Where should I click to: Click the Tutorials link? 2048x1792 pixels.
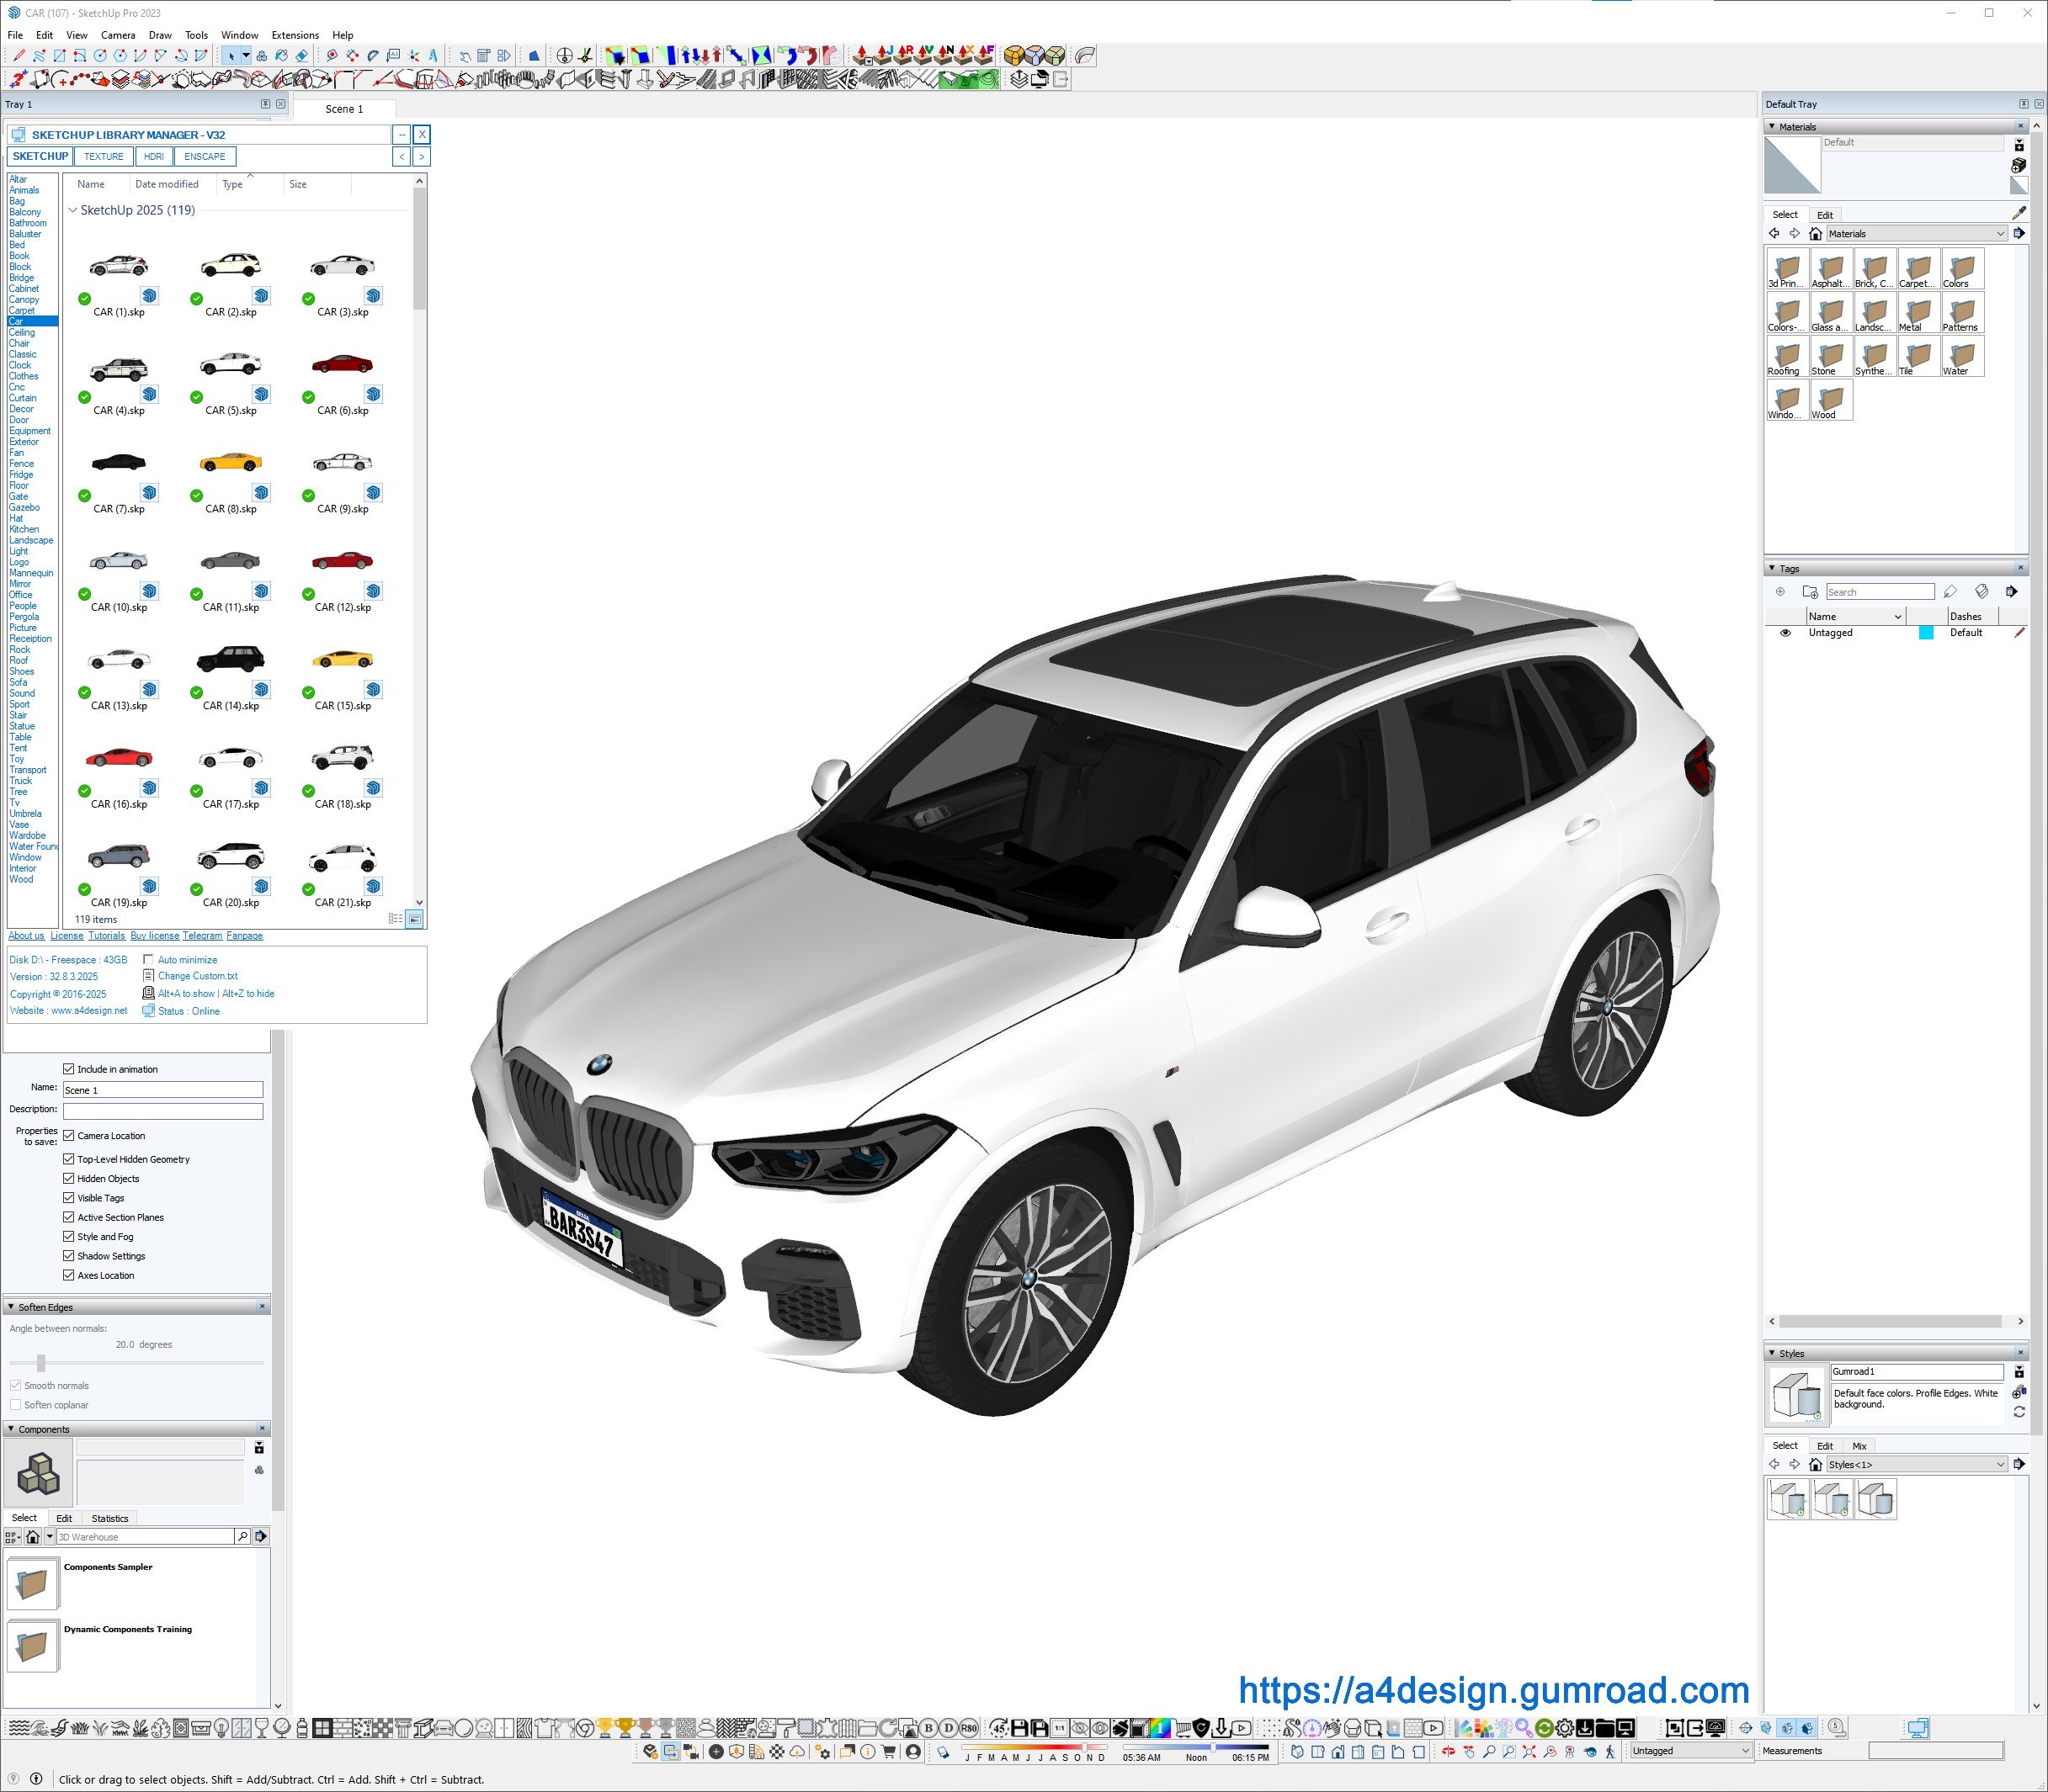[106, 936]
